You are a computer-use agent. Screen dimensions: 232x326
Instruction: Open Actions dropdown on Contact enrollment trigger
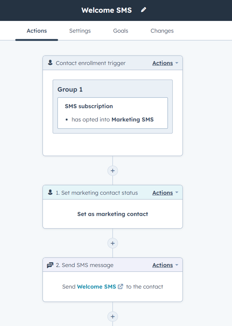(165, 63)
